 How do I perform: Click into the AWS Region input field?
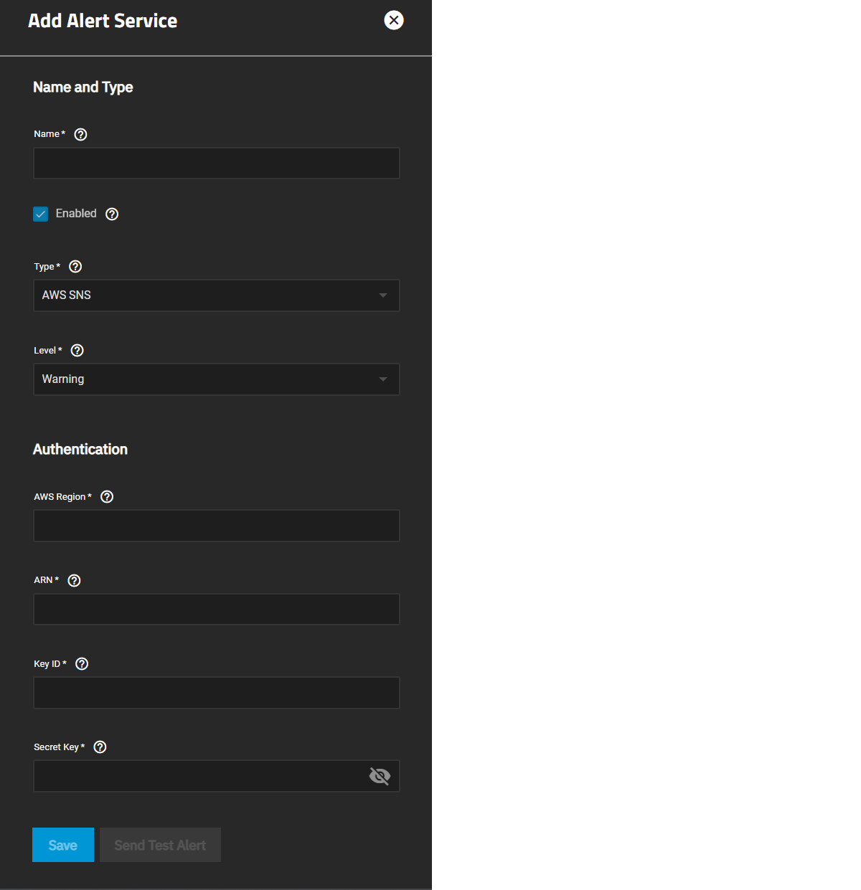[x=216, y=526]
